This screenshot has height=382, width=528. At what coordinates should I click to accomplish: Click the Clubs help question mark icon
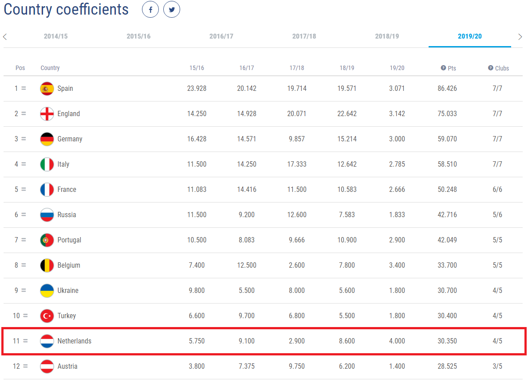[491, 68]
